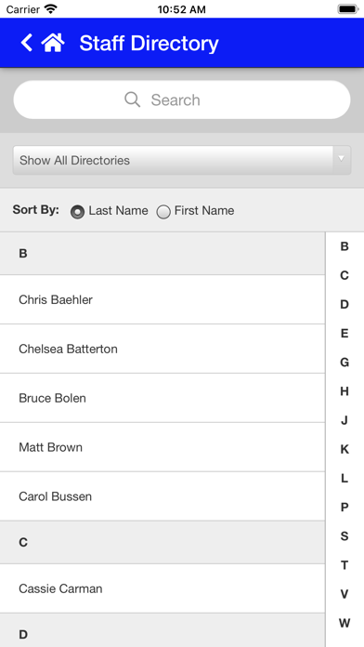Click the dropdown arrow on directory selector
The width and height of the screenshot is (364, 647).
[x=342, y=159]
